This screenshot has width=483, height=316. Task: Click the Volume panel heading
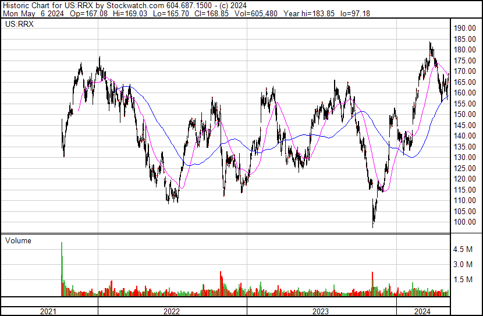pyautogui.click(x=18, y=240)
